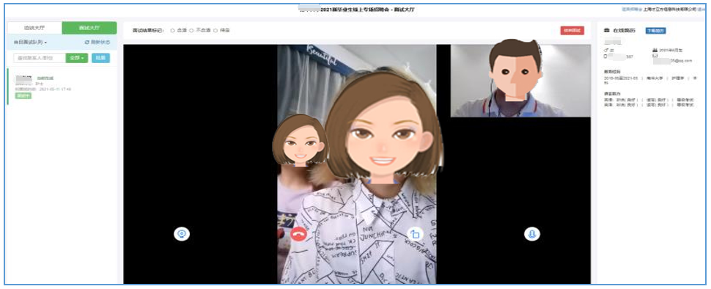Open the green 全部 filter dropdown

77,58
